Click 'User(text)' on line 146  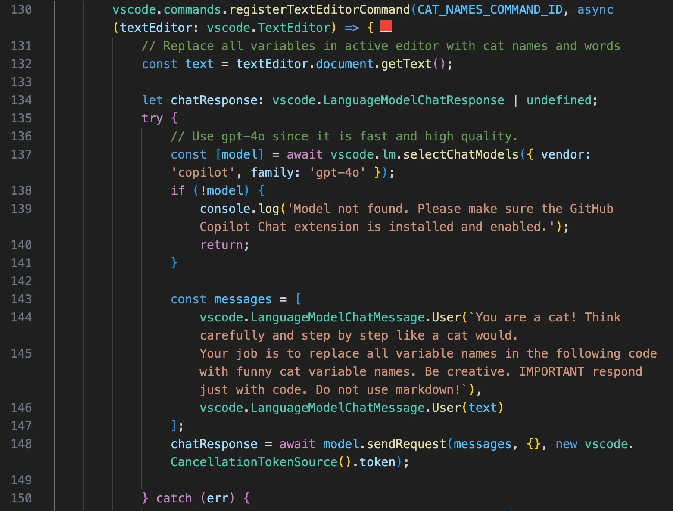click(468, 408)
